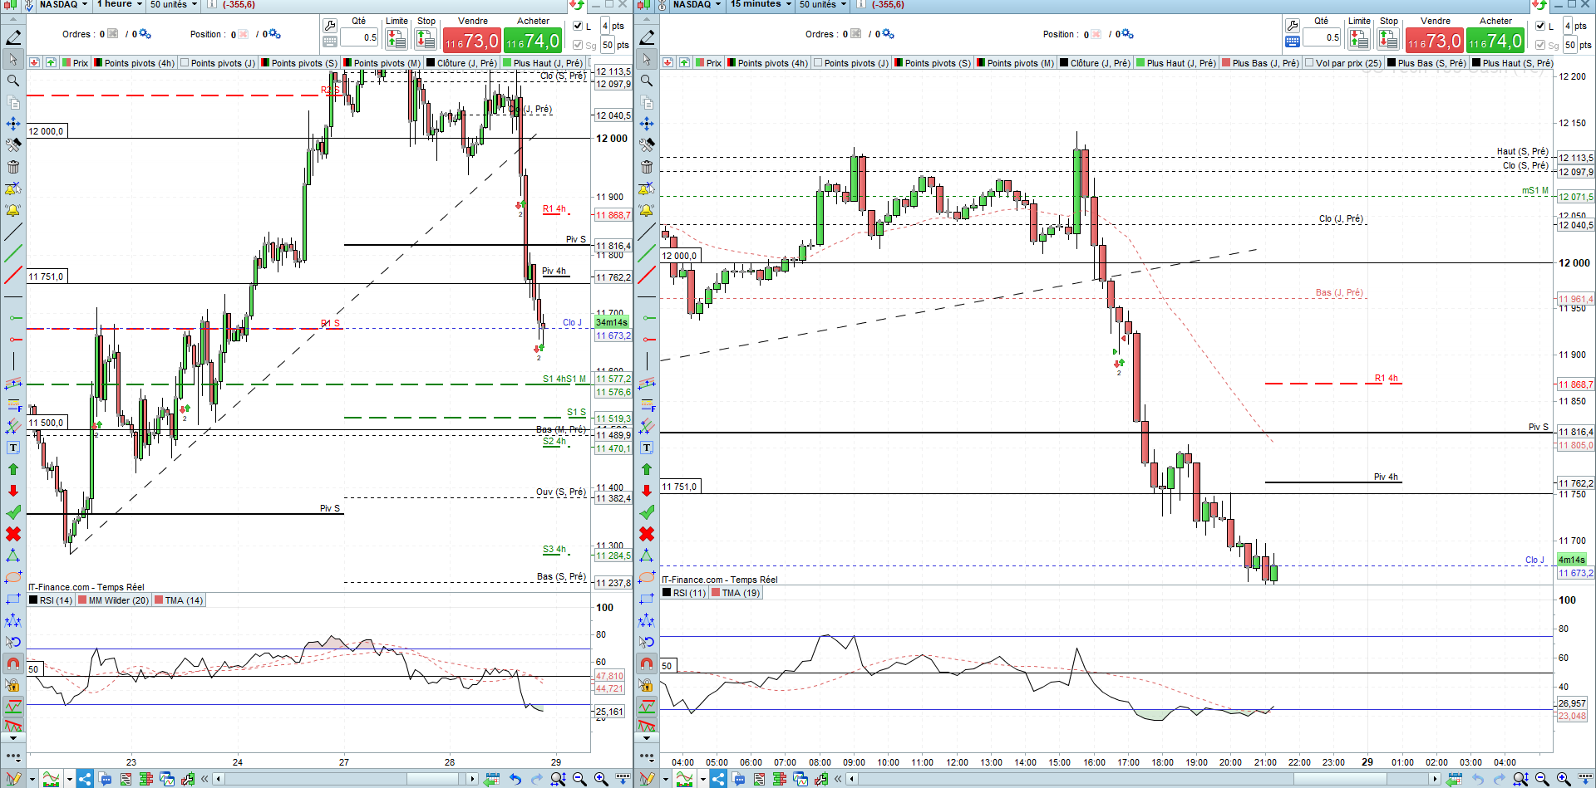
Task: Select the alert bell tool in left sidebar
Action: pos(13,210)
